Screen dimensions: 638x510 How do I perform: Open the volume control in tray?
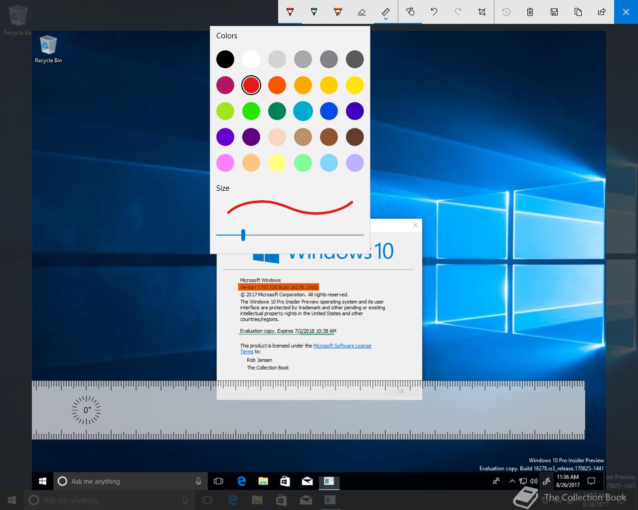(534, 481)
